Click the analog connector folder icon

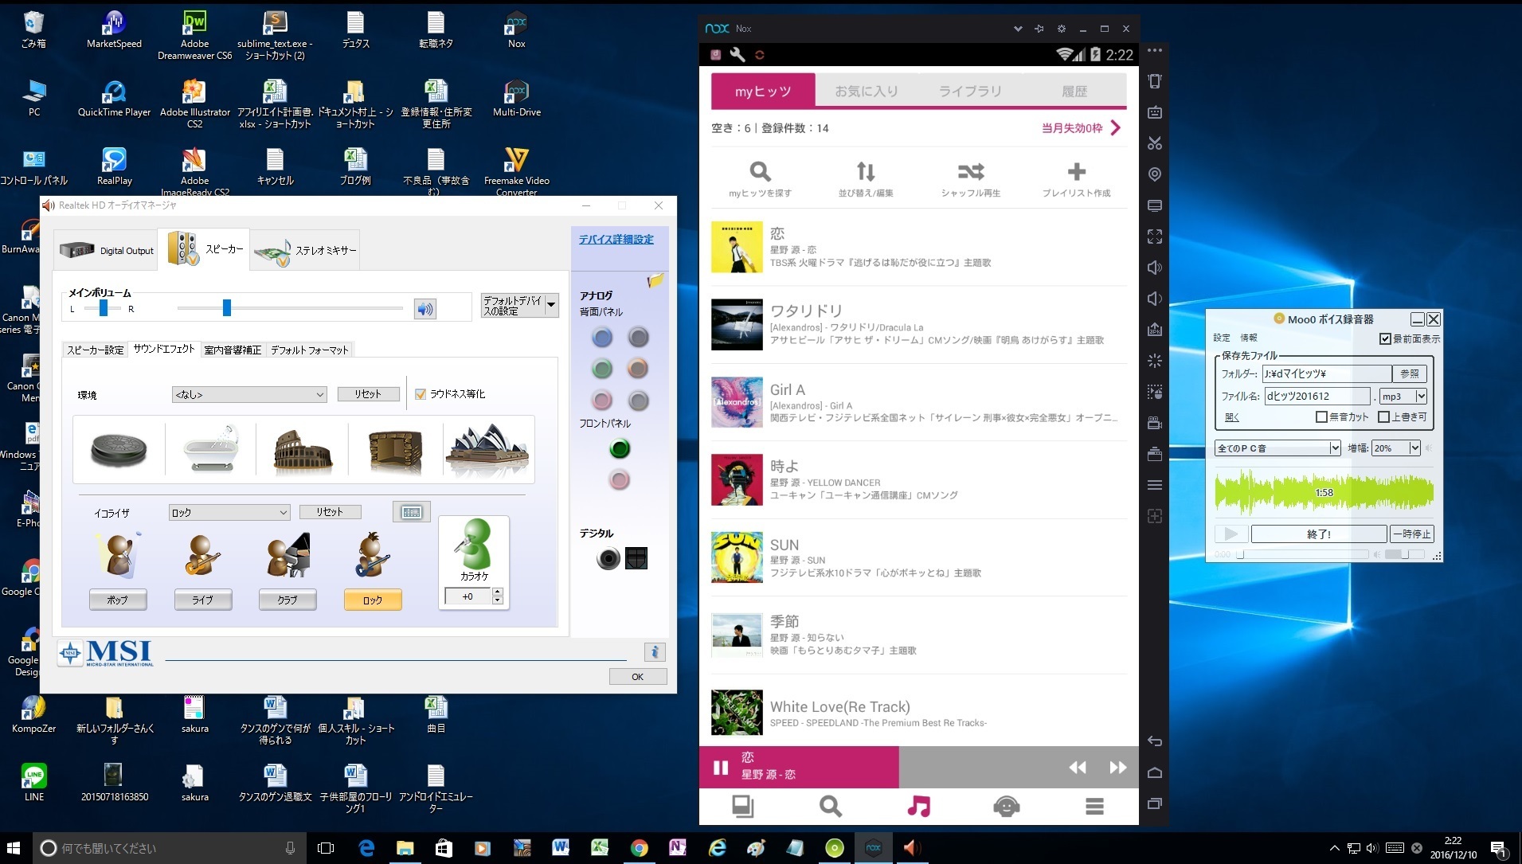tap(655, 280)
